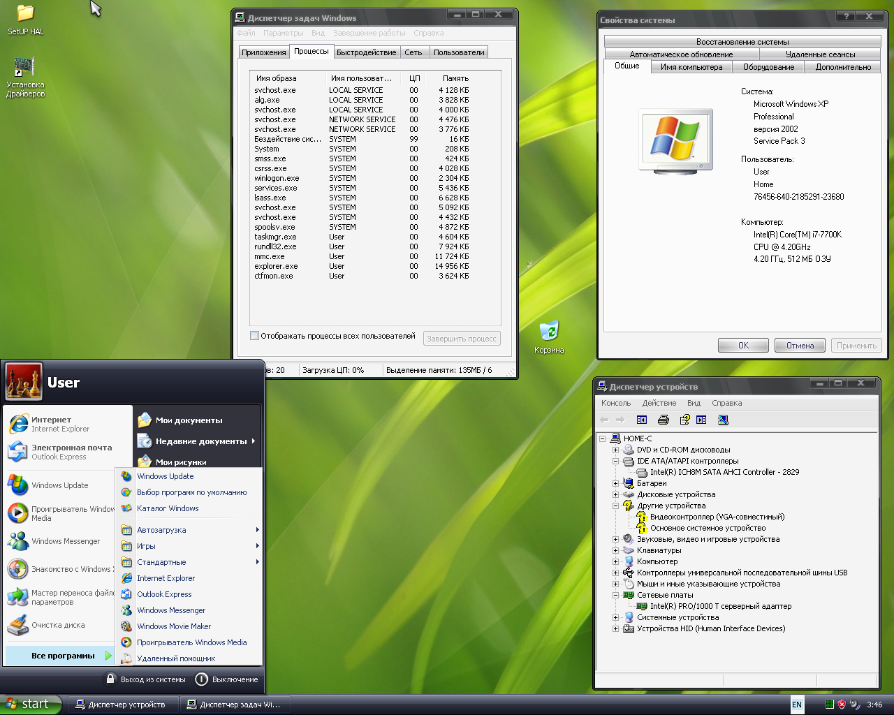Click OK in System Properties
Image resolution: width=894 pixels, height=715 pixels.
[x=743, y=346]
